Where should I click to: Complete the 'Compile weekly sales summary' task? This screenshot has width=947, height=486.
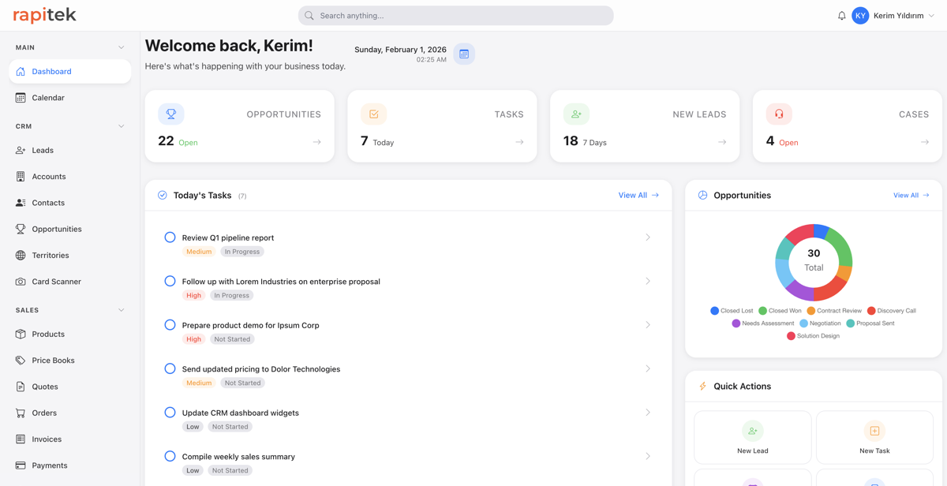[x=170, y=455]
